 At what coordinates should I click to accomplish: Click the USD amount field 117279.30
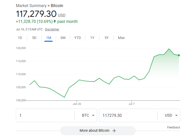(x=128, y=115)
